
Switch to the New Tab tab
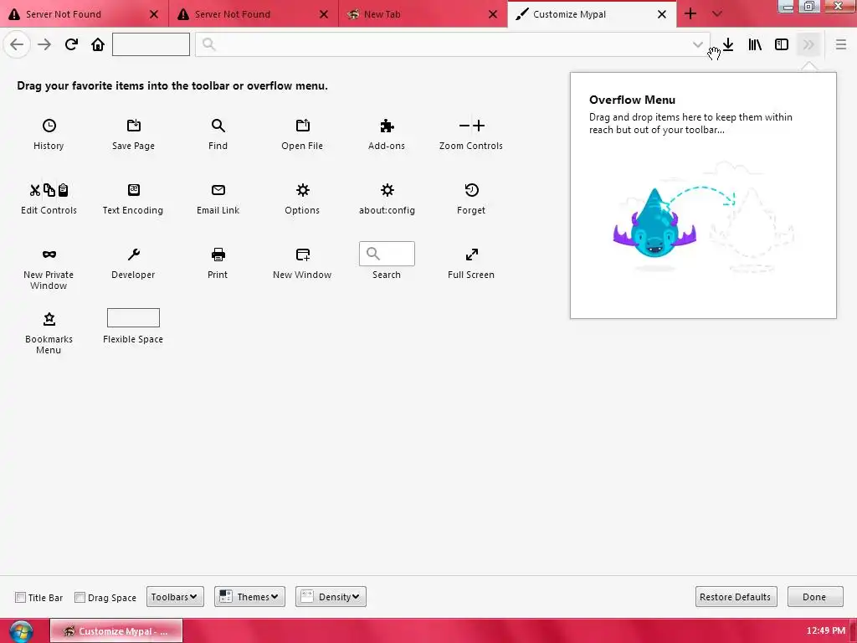coord(423,13)
